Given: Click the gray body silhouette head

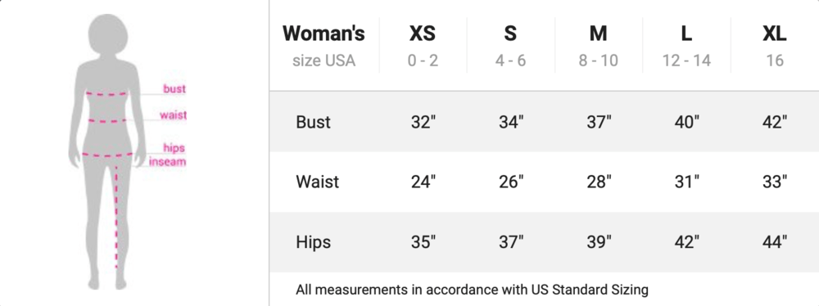Looking at the screenshot, I should pos(107,34).
